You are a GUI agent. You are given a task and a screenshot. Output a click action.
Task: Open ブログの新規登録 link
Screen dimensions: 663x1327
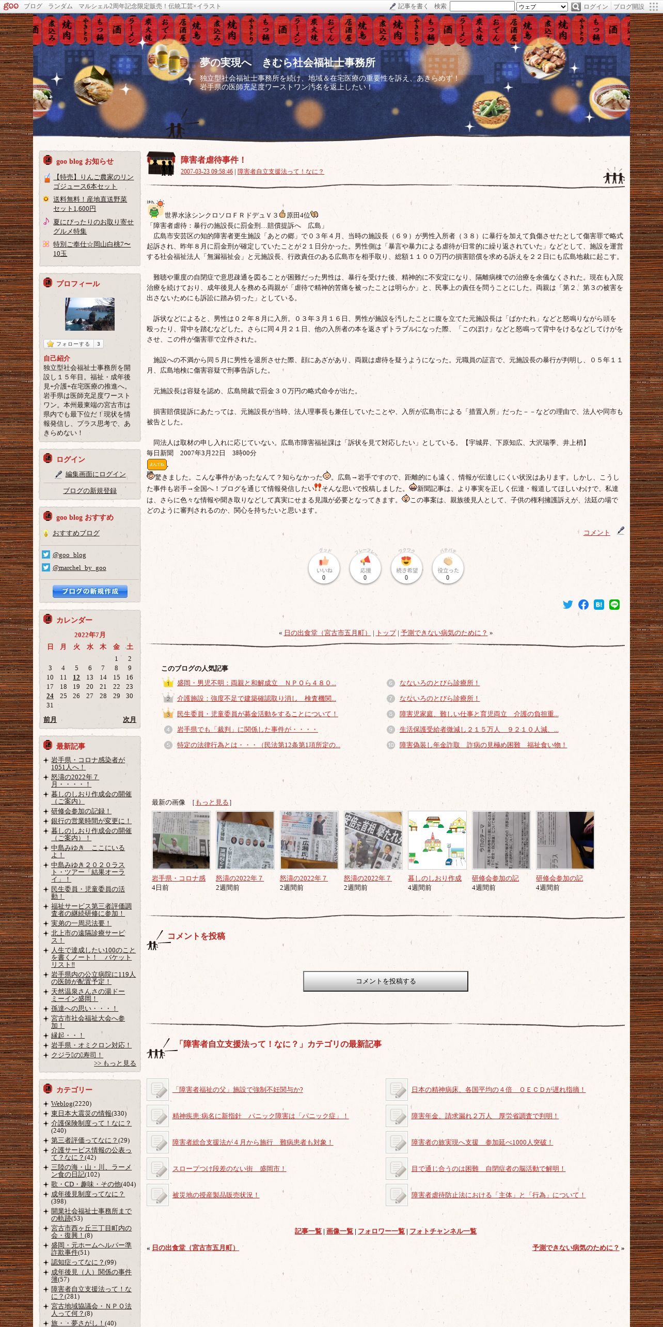click(90, 491)
